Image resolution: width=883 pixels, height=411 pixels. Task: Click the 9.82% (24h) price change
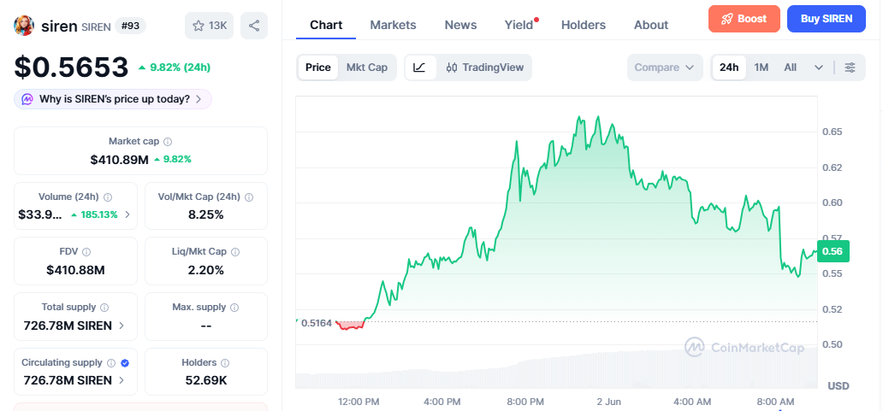[175, 68]
